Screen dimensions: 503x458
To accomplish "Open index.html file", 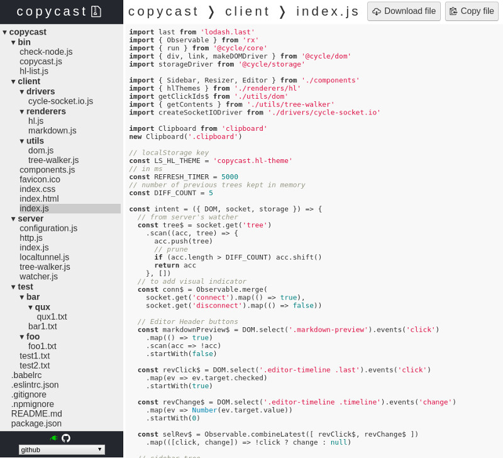I will click(39, 199).
